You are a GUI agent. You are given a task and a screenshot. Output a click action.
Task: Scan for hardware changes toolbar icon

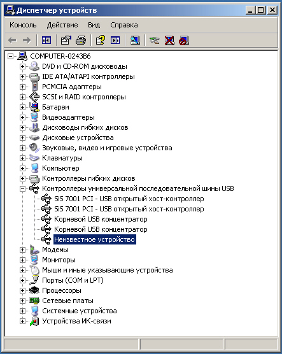(x=135, y=41)
